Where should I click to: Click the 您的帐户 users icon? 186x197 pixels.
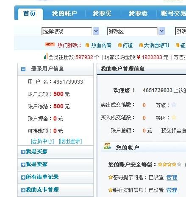tap(107, 146)
